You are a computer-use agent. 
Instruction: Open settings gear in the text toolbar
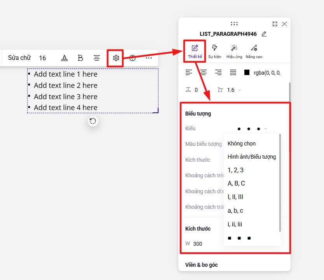click(x=116, y=58)
